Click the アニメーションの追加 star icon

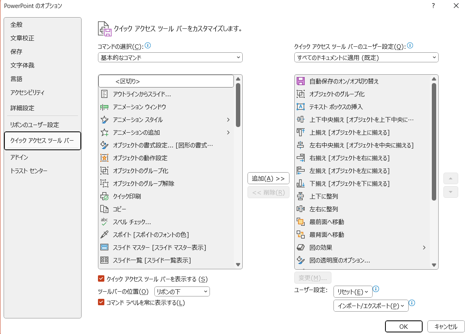pos(104,132)
